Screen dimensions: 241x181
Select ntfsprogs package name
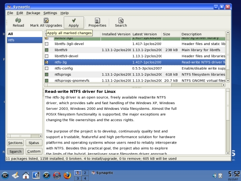point(63,74)
